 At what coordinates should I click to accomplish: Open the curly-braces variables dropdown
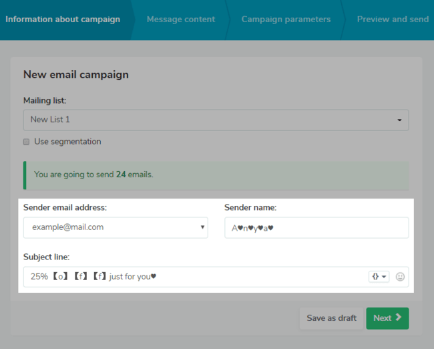(x=379, y=277)
